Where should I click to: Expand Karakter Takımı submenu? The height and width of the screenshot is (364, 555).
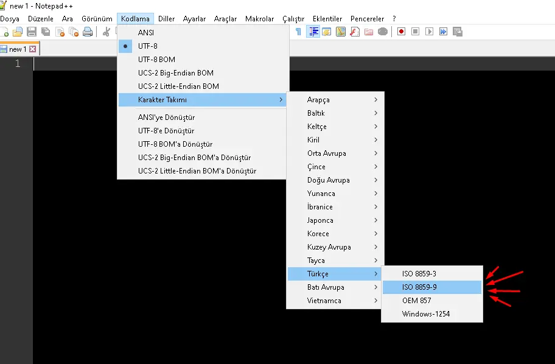pyautogui.click(x=203, y=100)
